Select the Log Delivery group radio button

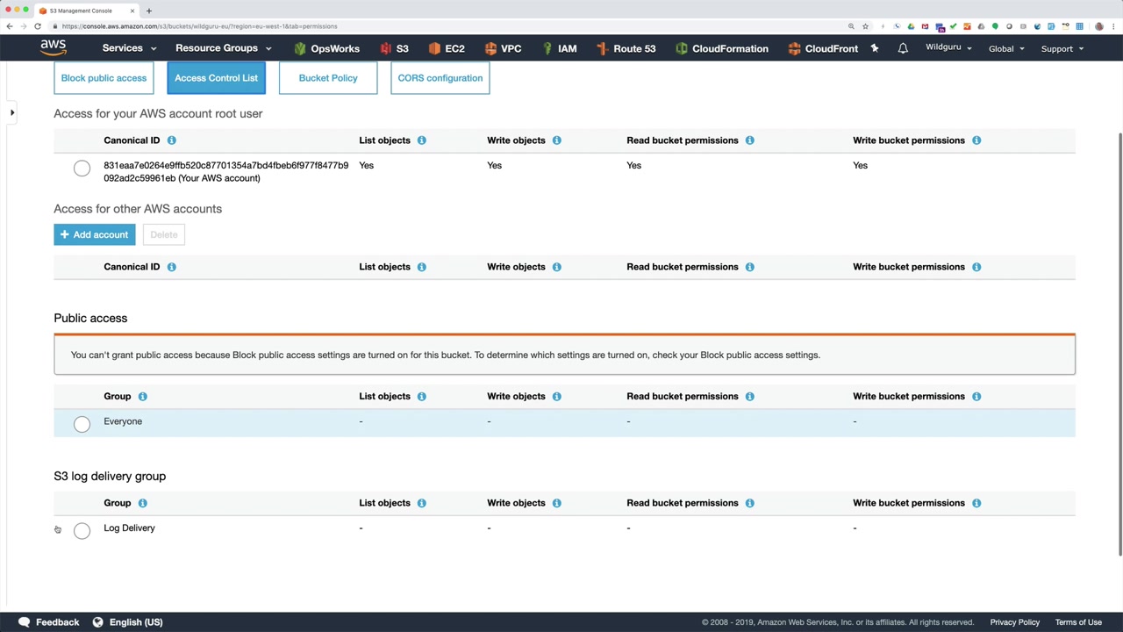click(x=82, y=530)
